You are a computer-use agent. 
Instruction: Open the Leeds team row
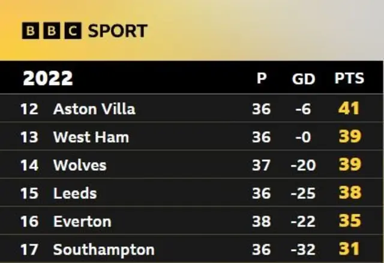tap(191, 192)
